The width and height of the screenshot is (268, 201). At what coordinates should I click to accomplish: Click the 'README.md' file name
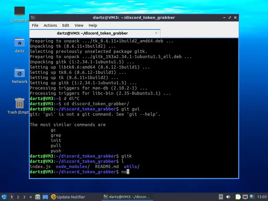(107, 166)
